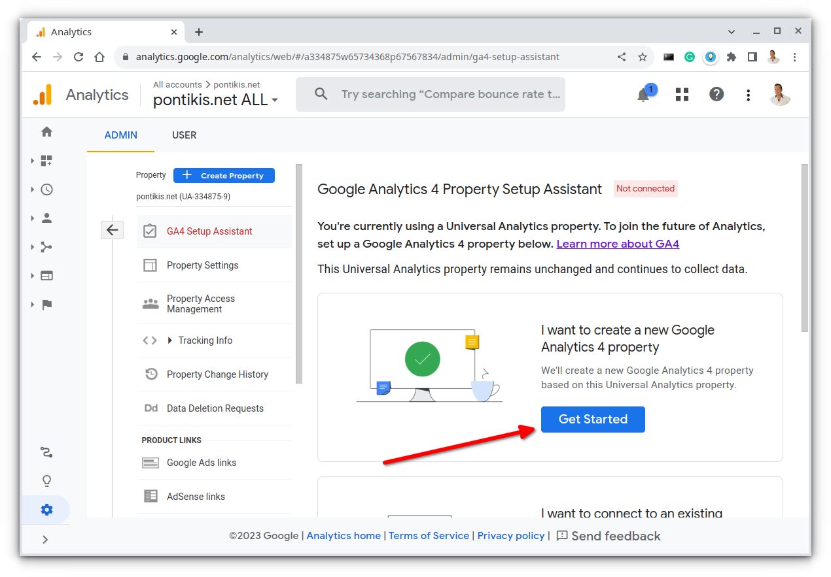Image resolution: width=831 pixels, height=577 pixels.
Task: Switch to the USER tab
Action: pyautogui.click(x=184, y=135)
